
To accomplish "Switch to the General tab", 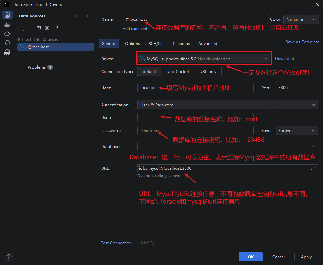I will click(109, 44).
